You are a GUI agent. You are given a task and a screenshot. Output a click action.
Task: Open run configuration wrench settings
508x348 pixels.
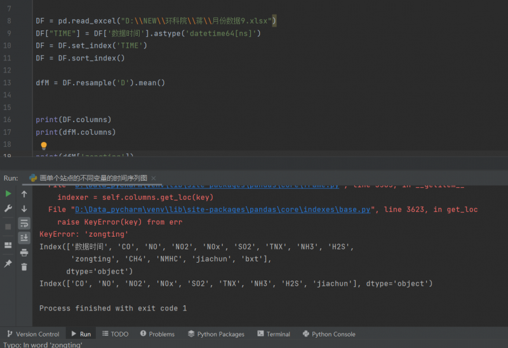[x=8, y=209]
